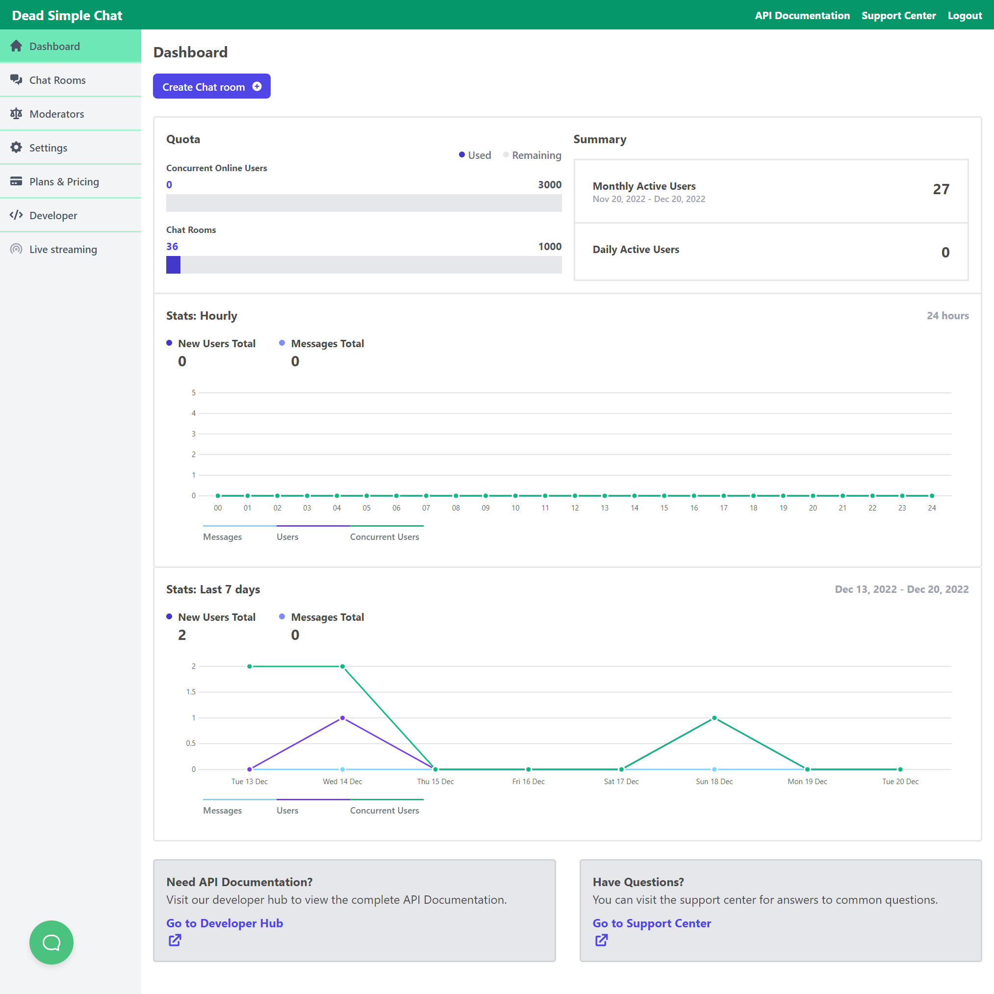Toggle Concurrent Users in 7 days legend
The image size is (994, 994).
coord(384,810)
